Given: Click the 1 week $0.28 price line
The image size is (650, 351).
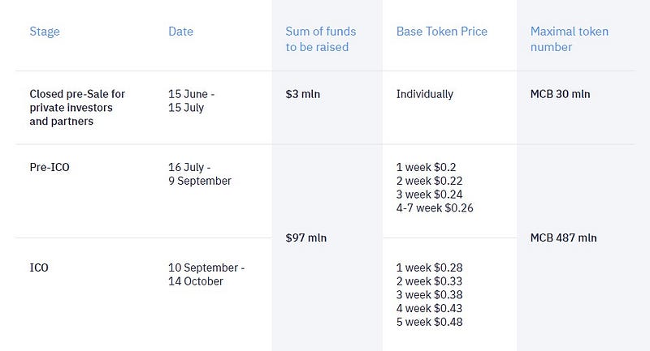Looking at the screenshot, I should (431, 268).
